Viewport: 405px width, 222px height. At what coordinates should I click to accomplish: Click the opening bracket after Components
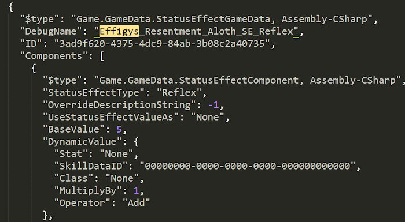click(x=102, y=56)
